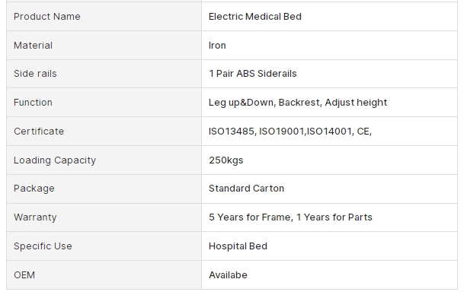Click the 'Specific Use' label
This screenshot has width=467, height=295.
(43, 246)
